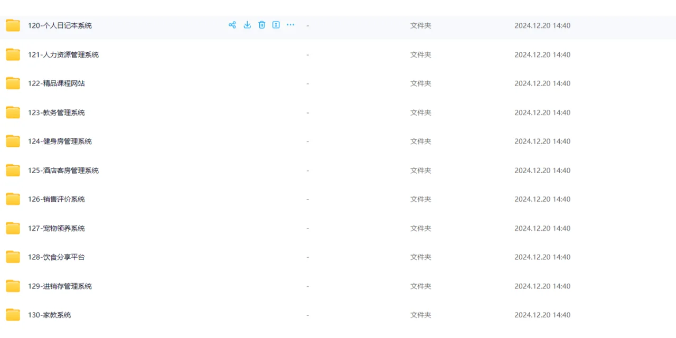Click the folder icon of 123-教务管理系统
676x338 pixels.
[13, 112]
